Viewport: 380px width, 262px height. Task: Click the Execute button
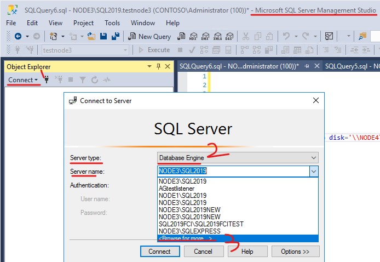(x=154, y=50)
